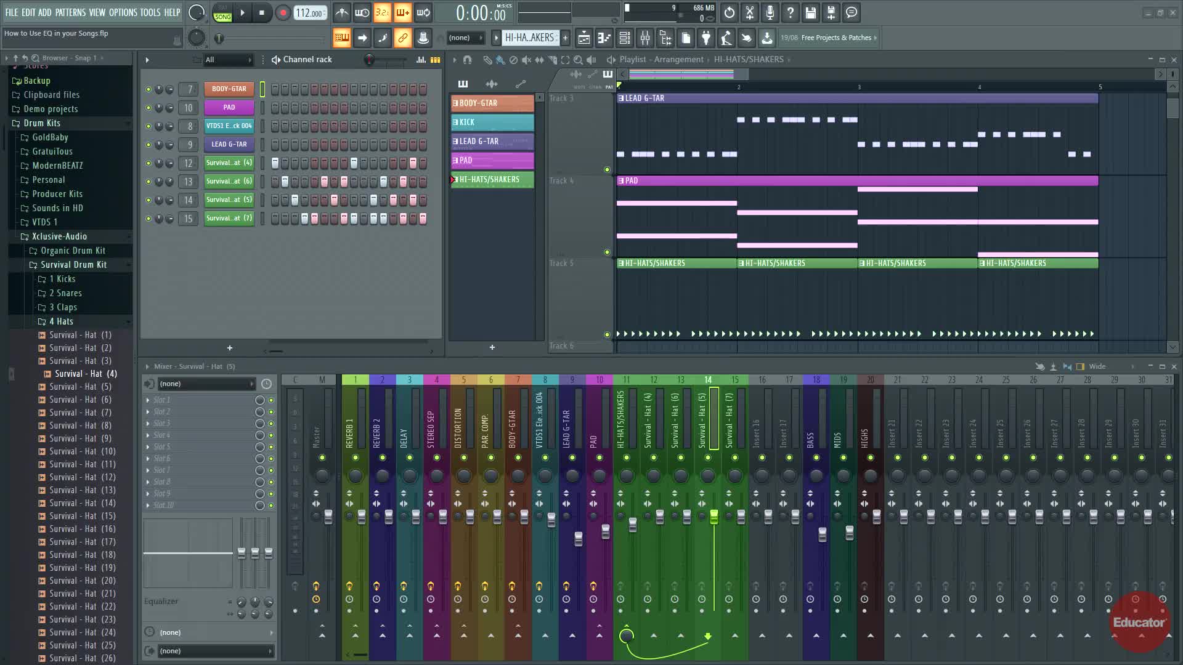Open the Mixer view icon
1183x665 pixels.
[x=645, y=38]
